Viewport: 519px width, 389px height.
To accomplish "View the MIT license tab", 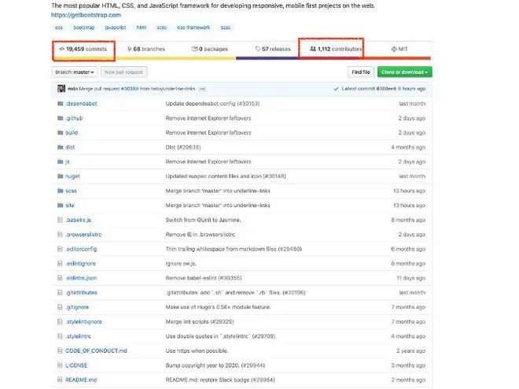I will [399, 49].
